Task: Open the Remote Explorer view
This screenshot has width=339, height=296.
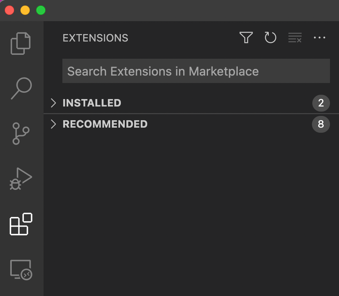Action: tap(20, 270)
